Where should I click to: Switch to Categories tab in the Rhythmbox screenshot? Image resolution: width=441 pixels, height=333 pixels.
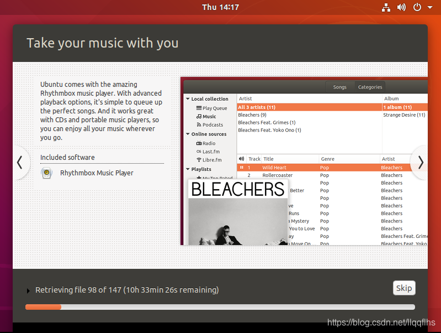(370, 87)
